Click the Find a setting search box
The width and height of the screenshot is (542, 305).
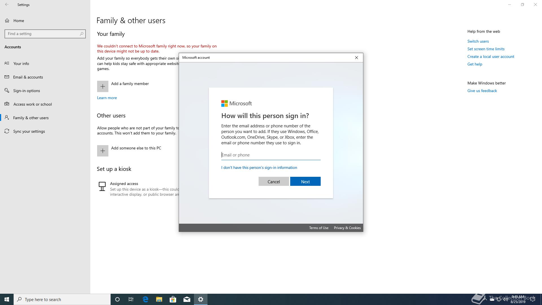pos(43,34)
